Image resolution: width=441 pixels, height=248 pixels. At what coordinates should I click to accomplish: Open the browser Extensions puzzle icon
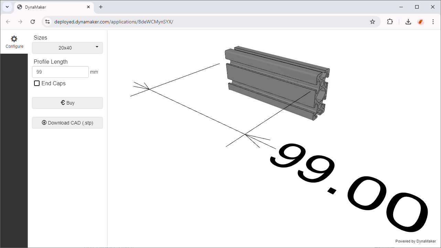click(x=390, y=22)
